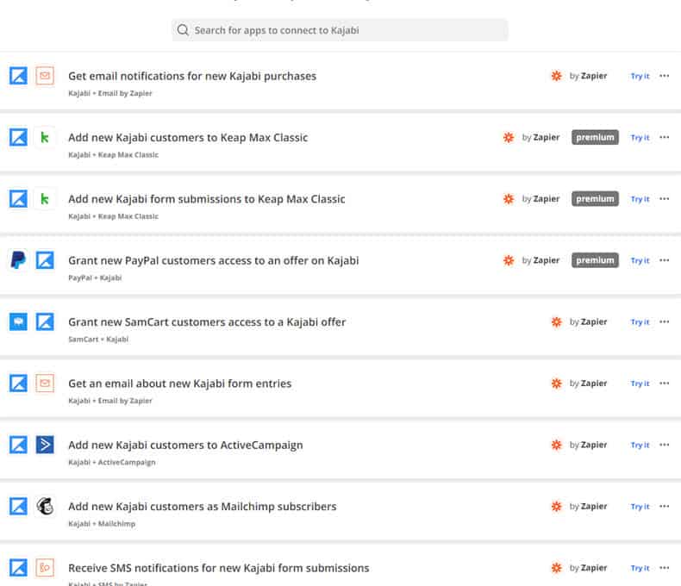Click Zapier logo in SamCart customers row
This screenshot has height=586, width=681.
coord(556,322)
